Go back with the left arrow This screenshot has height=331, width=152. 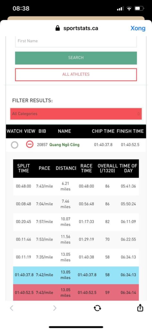[12, 308]
